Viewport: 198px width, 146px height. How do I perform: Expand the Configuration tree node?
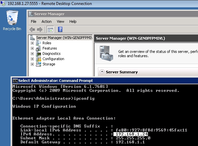coord(32,59)
